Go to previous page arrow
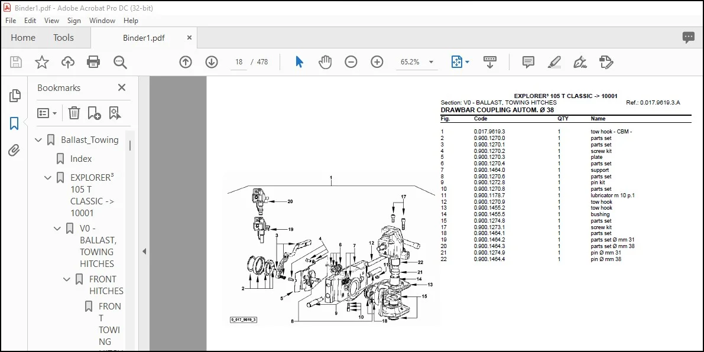This screenshot has width=704, height=352. click(186, 62)
